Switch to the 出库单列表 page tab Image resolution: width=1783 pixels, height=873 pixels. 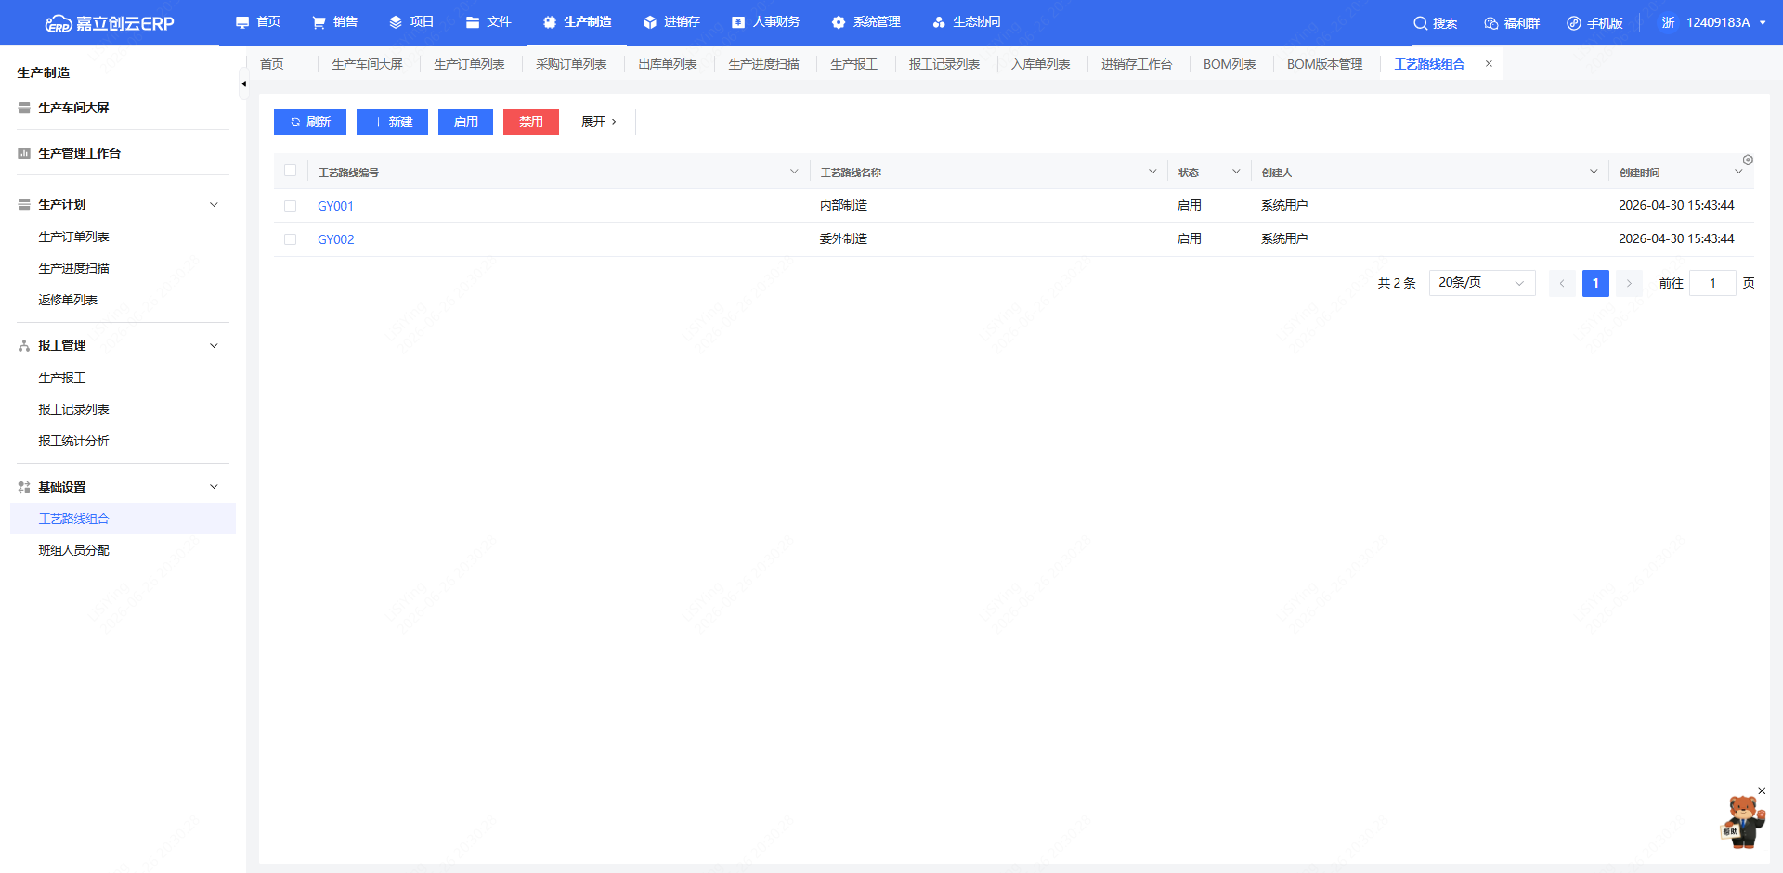(x=668, y=64)
